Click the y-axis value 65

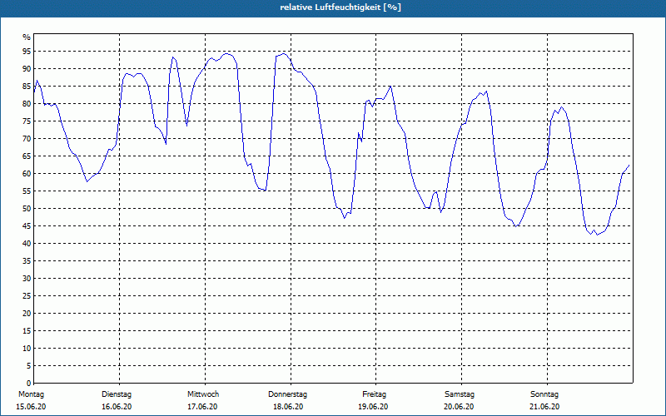27,156
